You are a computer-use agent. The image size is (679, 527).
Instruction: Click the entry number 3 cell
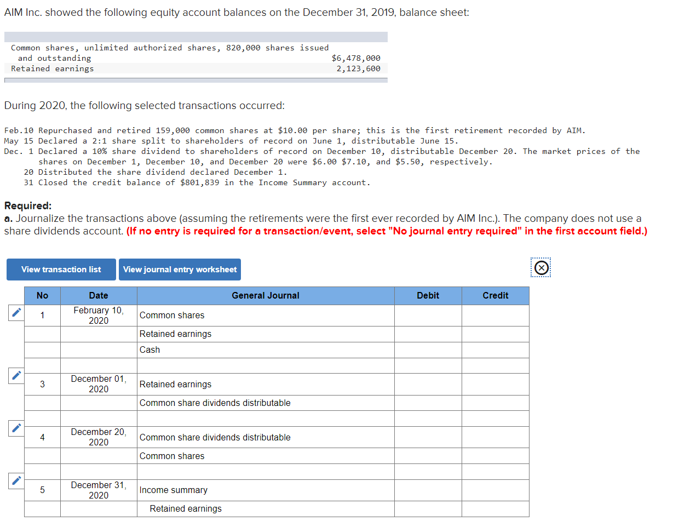pyautogui.click(x=42, y=385)
